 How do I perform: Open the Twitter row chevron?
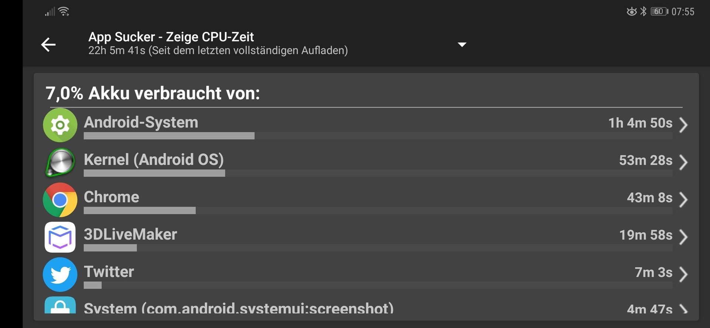pos(683,274)
